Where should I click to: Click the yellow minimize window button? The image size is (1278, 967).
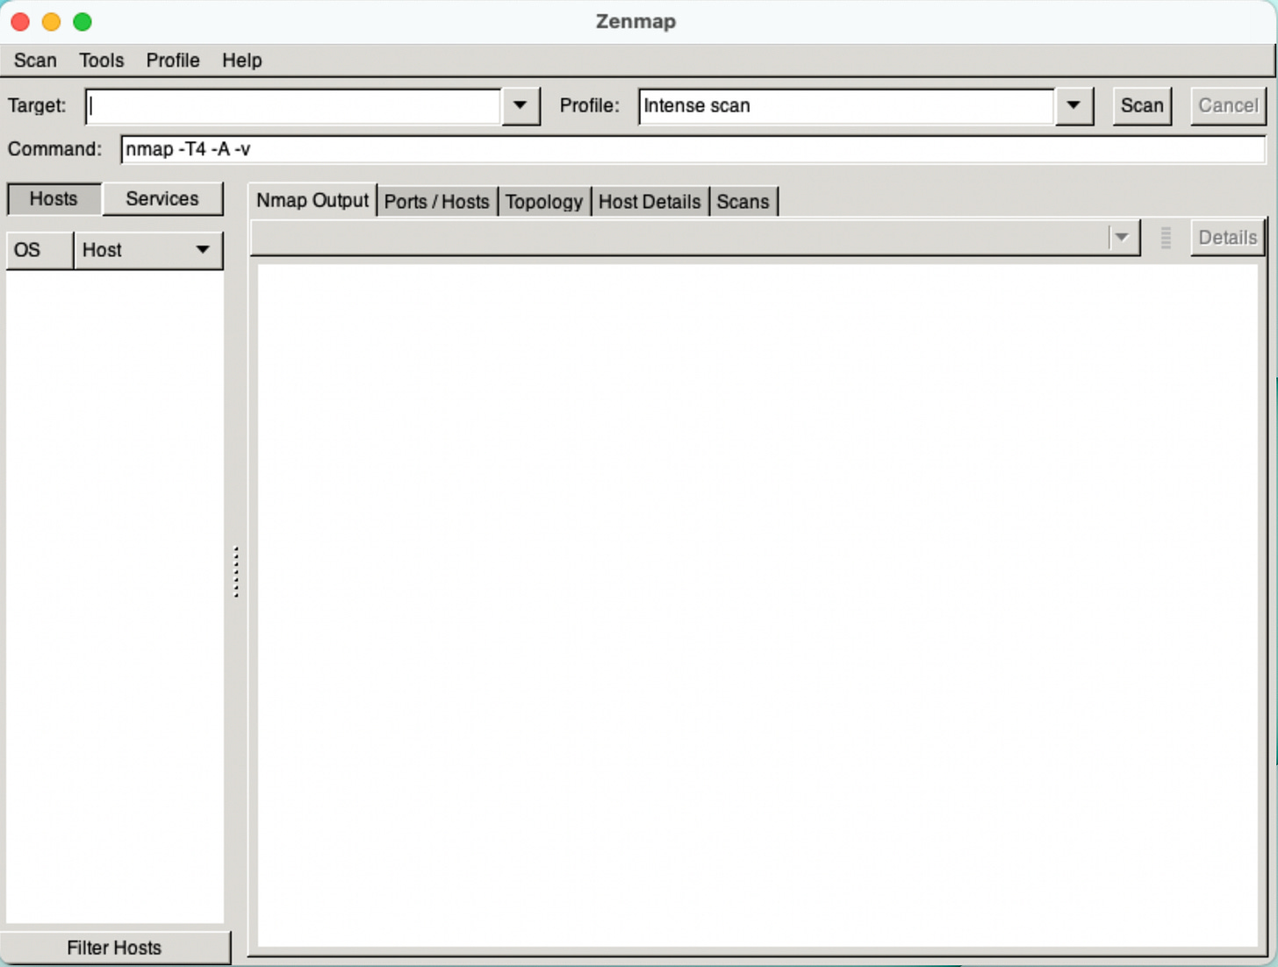coord(51,22)
